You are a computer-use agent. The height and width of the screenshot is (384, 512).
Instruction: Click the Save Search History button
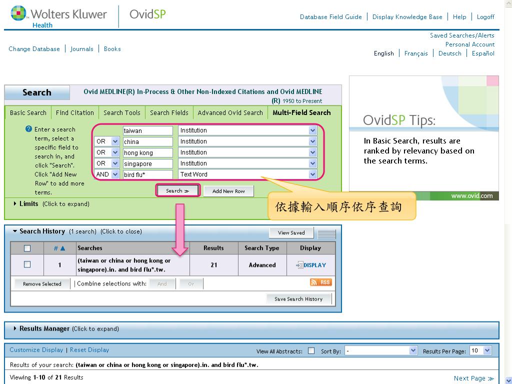point(298,299)
